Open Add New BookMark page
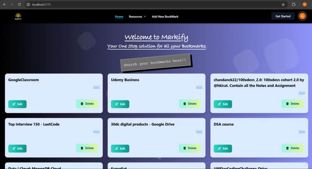The height and width of the screenshot is (169, 312). tap(165, 17)
